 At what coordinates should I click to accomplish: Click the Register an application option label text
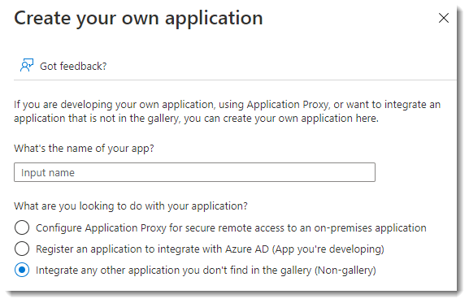coord(210,249)
